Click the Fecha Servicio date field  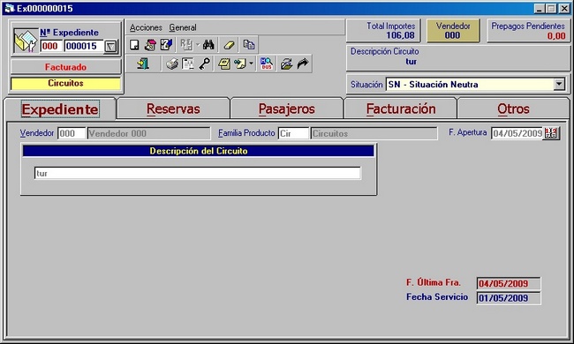click(x=509, y=298)
